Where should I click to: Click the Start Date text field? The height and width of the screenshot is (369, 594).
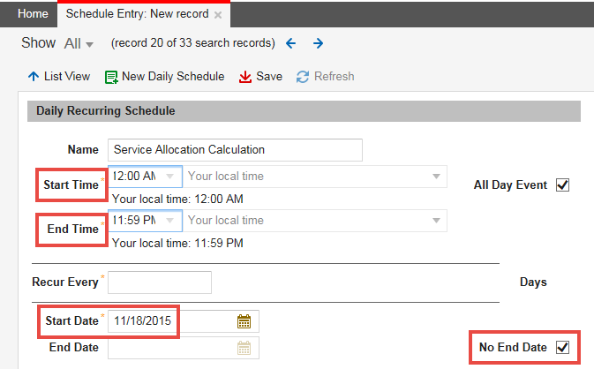tap(171, 321)
